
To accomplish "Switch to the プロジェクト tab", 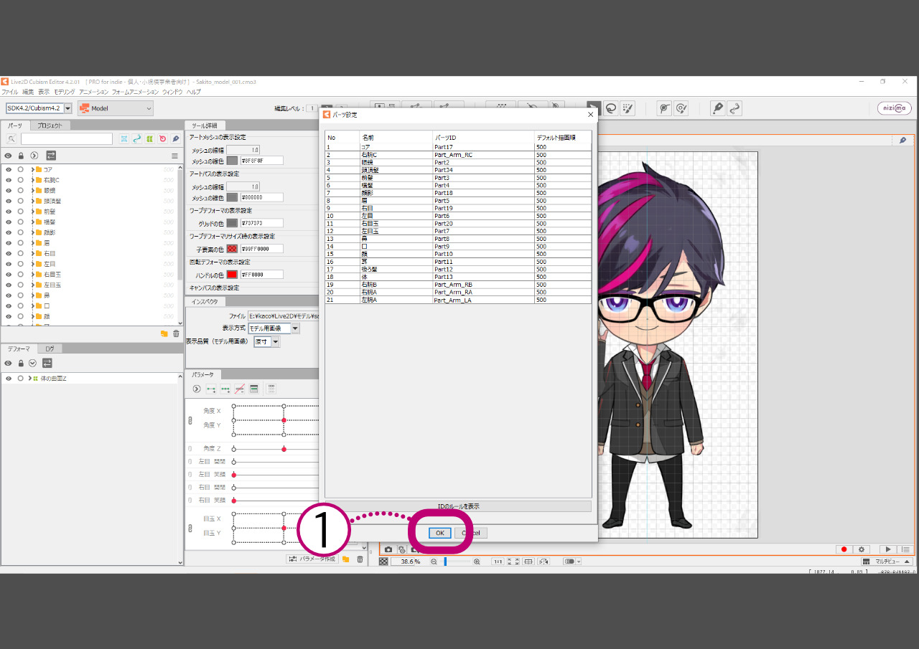I will click(x=50, y=125).
